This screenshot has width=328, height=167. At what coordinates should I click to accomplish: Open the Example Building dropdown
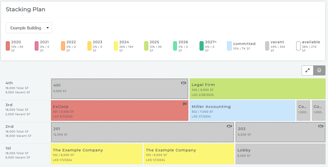pos(29,28)
